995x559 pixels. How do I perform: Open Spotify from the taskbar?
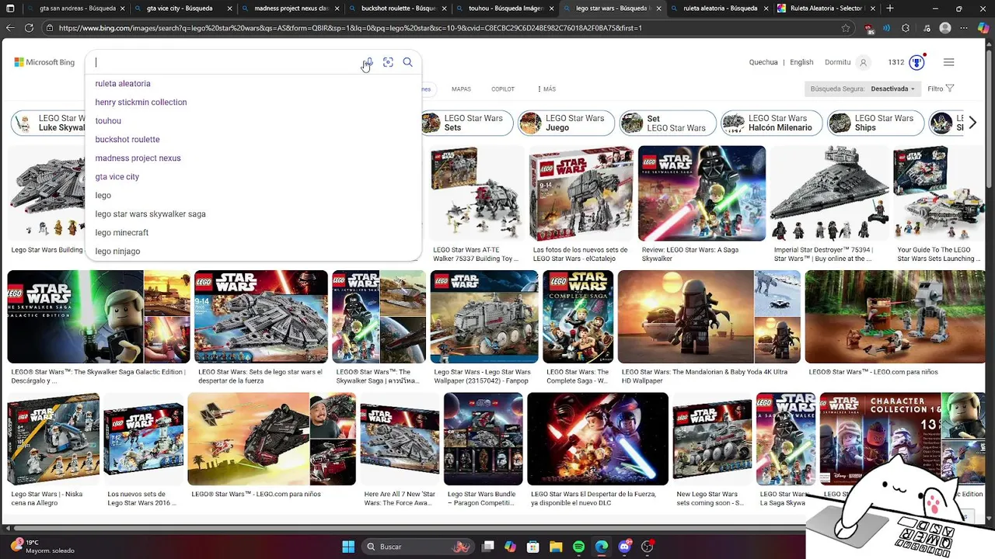[x=578, y=547]
